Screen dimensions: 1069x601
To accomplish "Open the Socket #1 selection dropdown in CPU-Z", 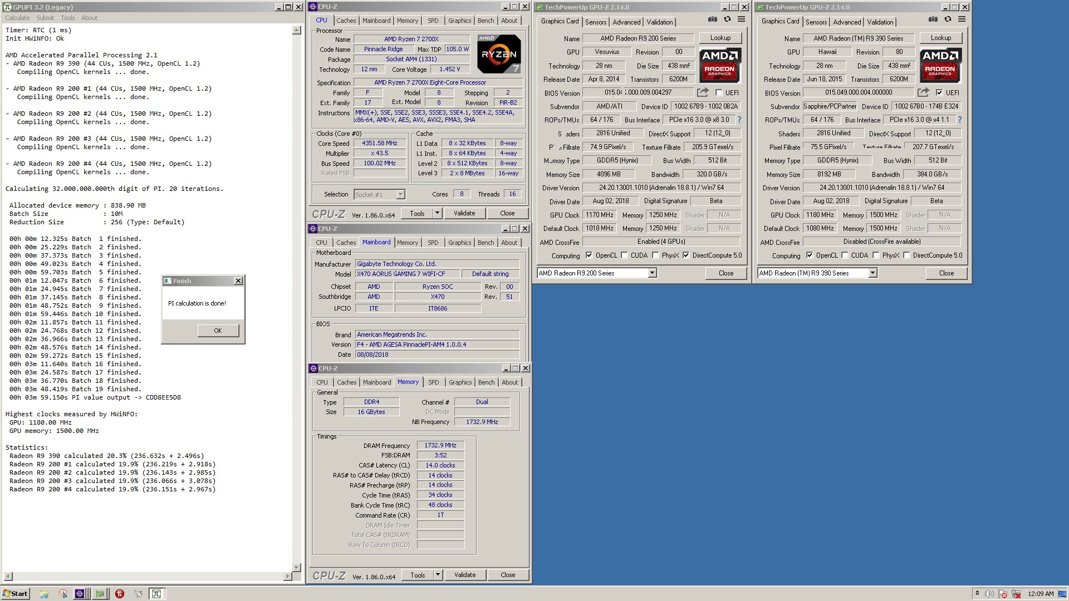I will pyautogui.click(x=400, y=195).
